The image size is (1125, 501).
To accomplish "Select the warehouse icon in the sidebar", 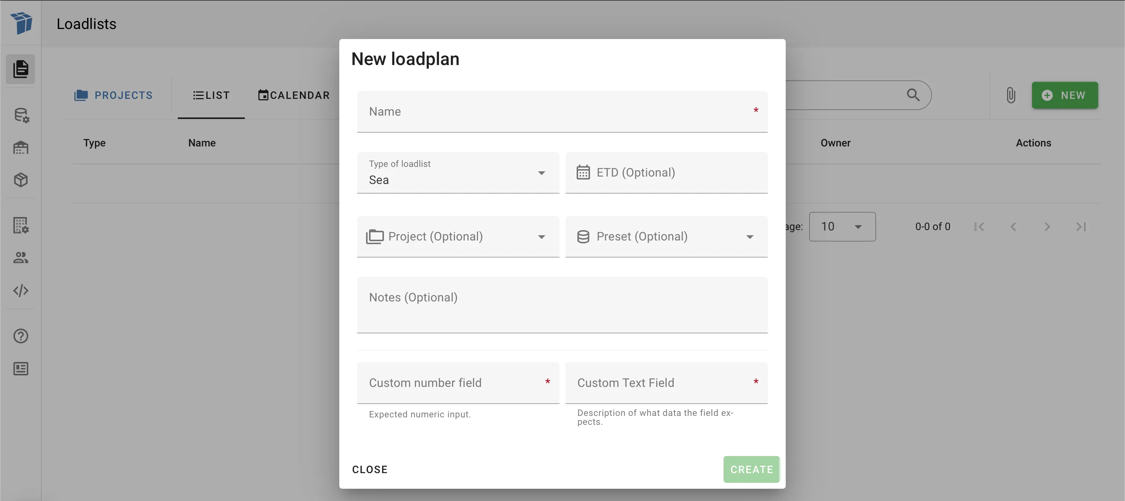I will coord(20,148).
